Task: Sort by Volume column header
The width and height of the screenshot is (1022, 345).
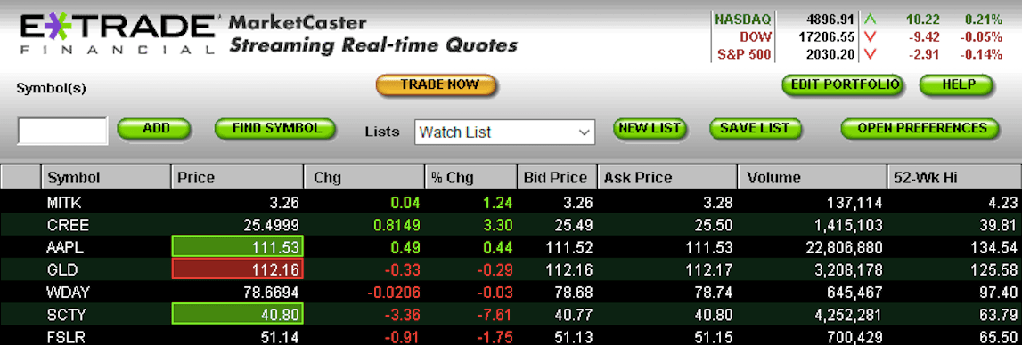Action: 812,178
